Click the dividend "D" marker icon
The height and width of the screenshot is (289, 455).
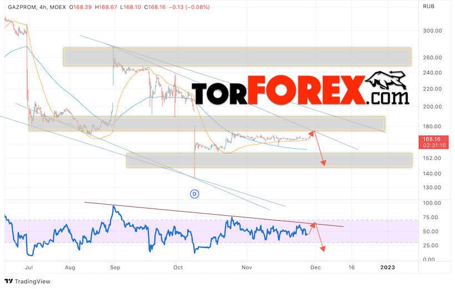coord(194,194)
